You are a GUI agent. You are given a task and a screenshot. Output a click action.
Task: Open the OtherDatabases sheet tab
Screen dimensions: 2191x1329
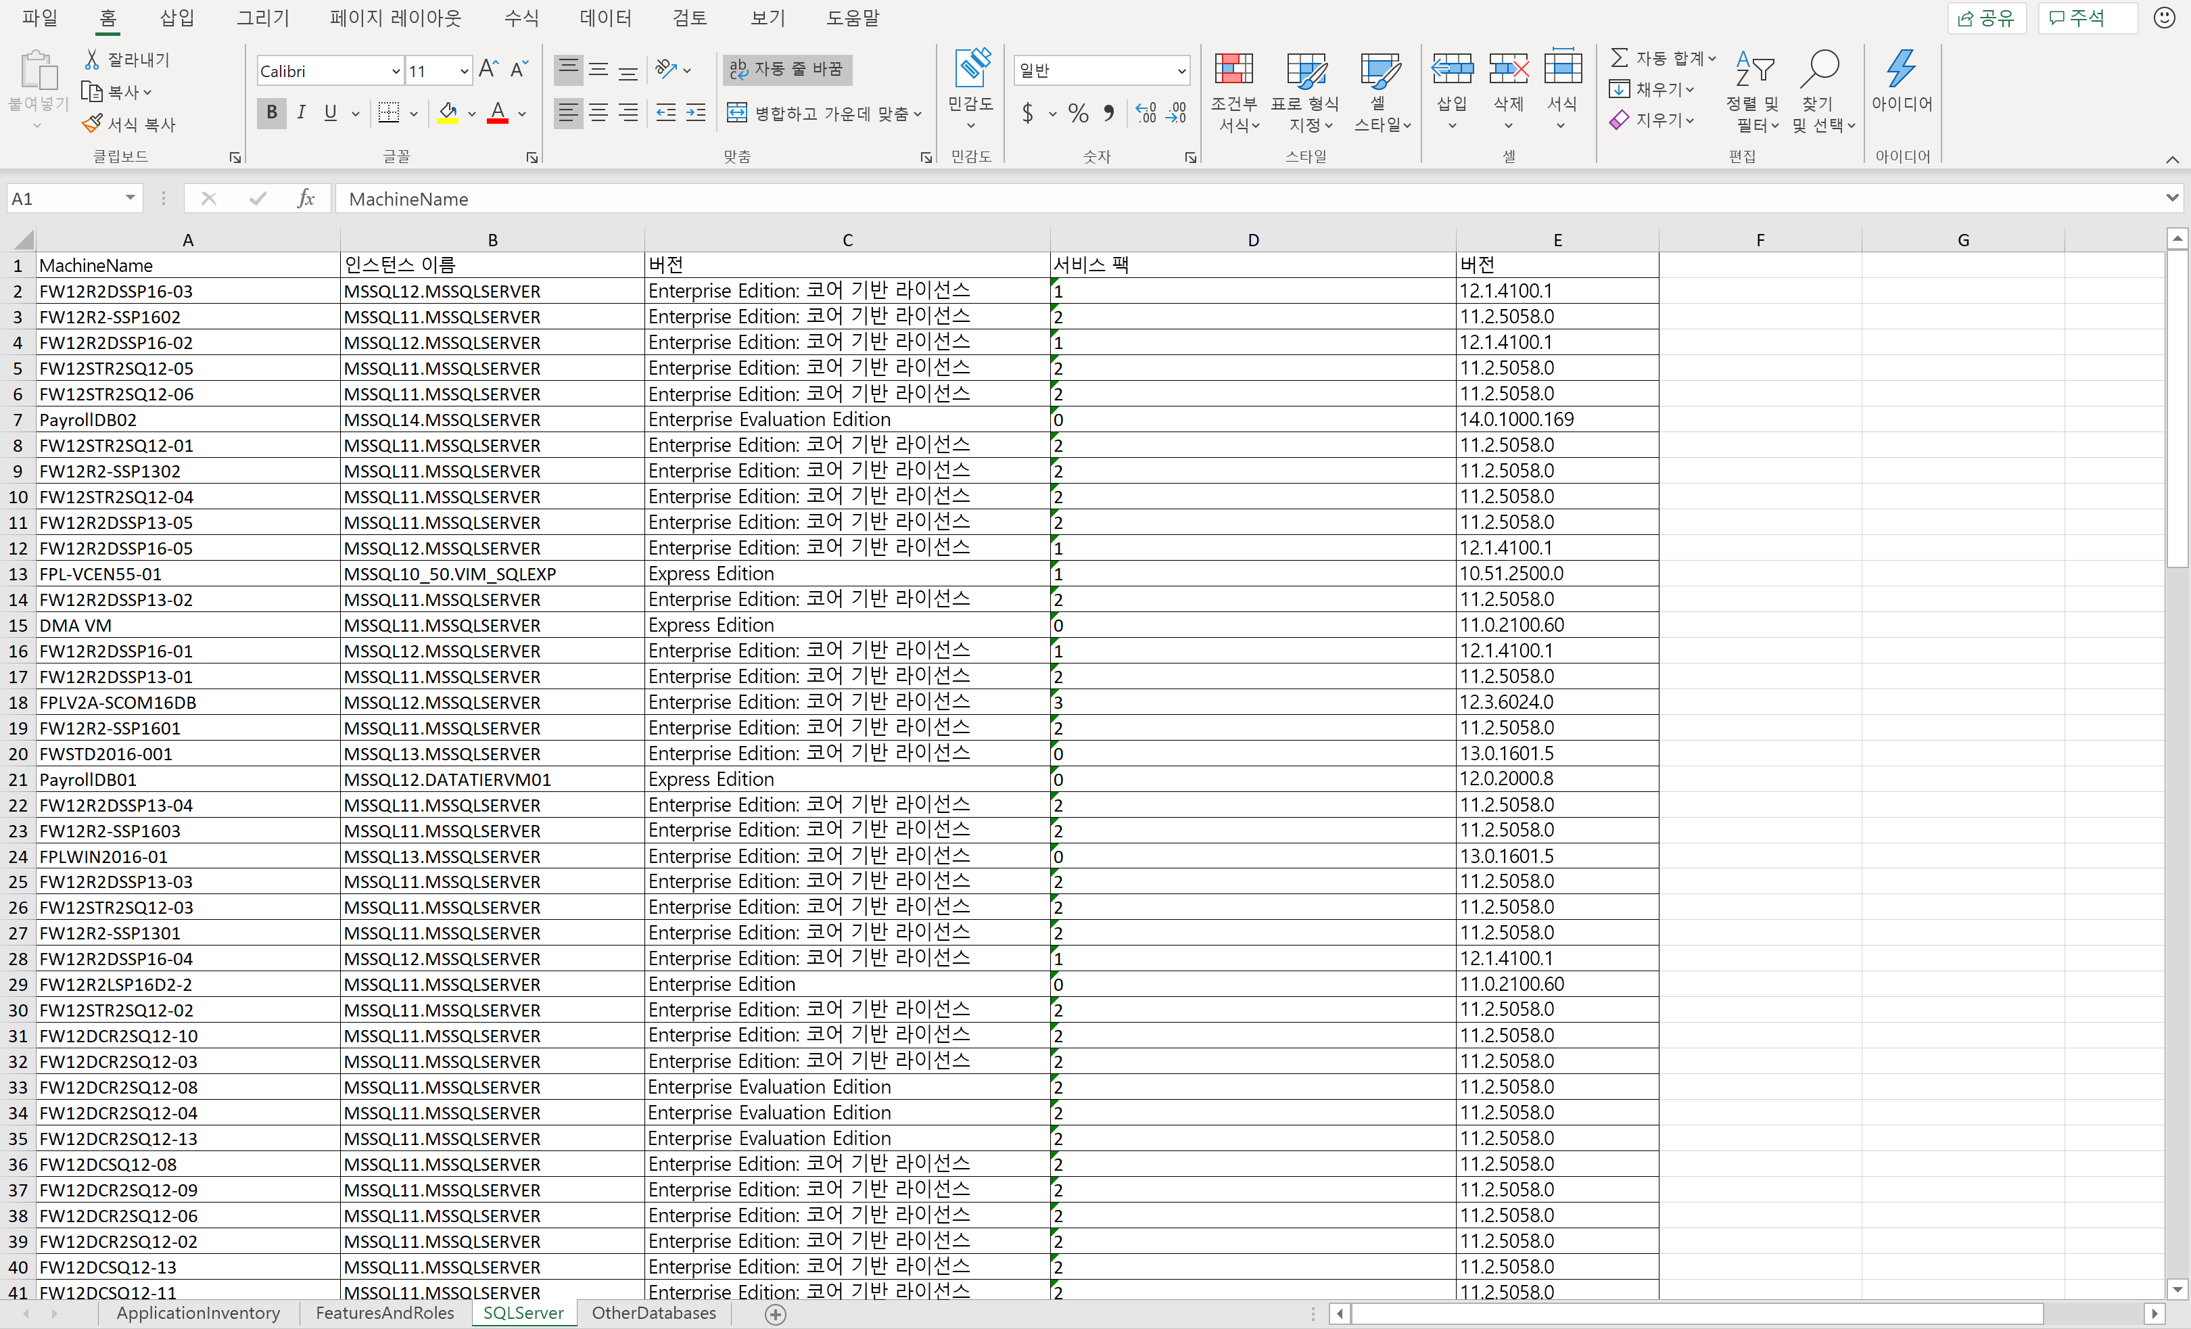(x=653, y=1313)
